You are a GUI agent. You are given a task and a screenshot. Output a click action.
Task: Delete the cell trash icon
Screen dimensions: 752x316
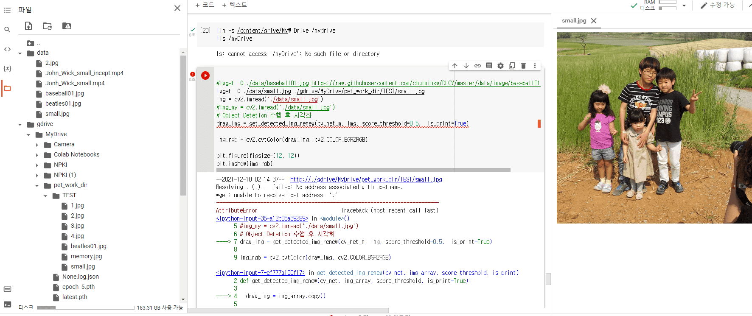523,66
